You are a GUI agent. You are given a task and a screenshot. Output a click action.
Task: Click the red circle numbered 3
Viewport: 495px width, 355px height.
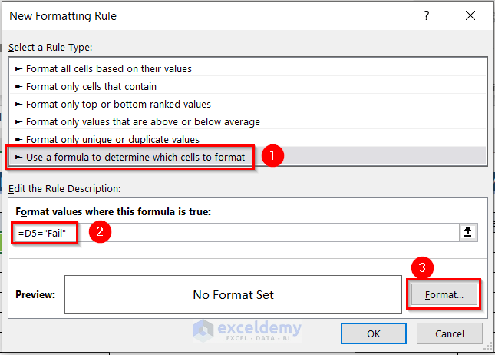click(x=421, y=267)
